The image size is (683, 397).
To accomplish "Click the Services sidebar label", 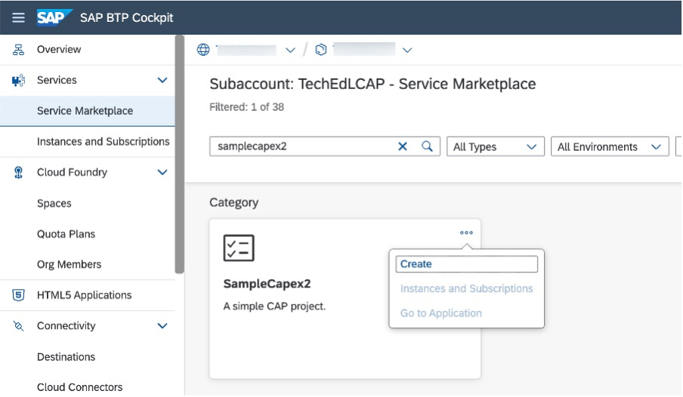I will pyautogui.click(x=57, y=81).
